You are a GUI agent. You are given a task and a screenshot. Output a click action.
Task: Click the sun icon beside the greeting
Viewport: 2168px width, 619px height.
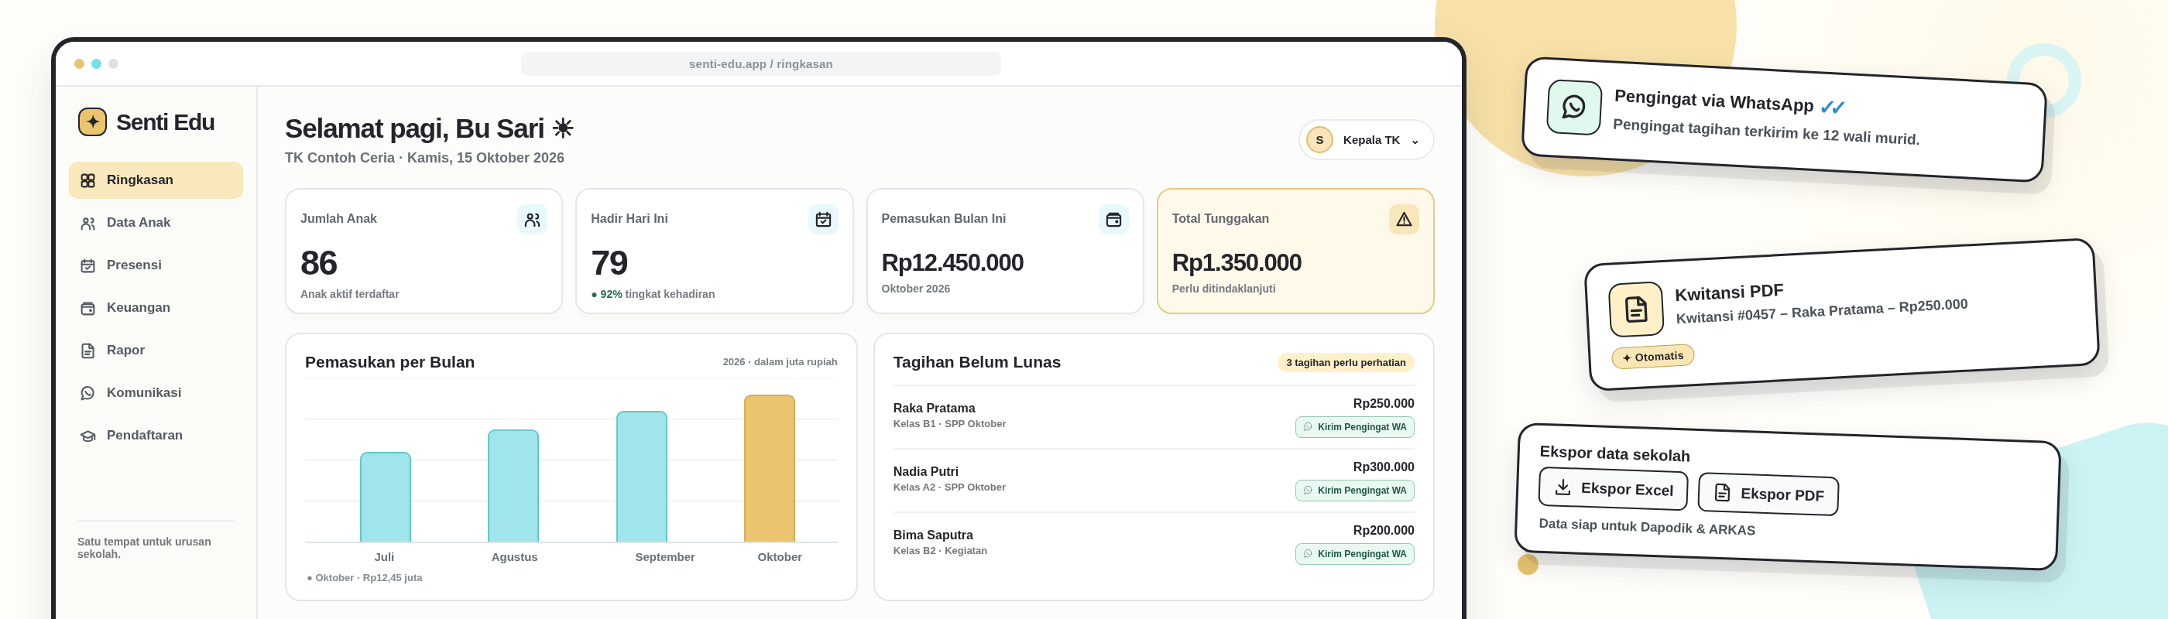(563, 128)
